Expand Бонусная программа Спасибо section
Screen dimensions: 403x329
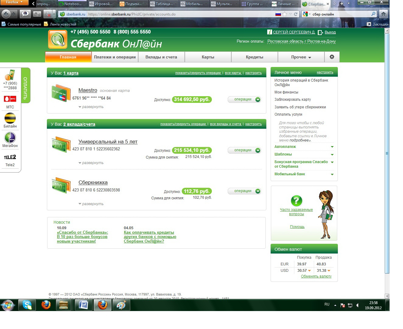click(304, 164)
